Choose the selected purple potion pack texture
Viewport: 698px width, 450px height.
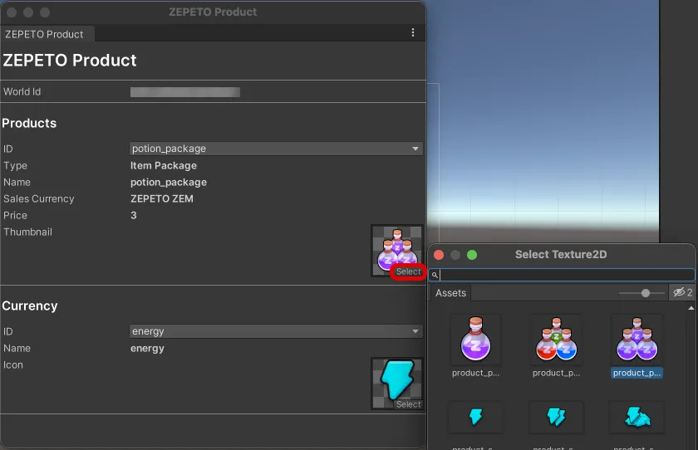click(637, 340)
